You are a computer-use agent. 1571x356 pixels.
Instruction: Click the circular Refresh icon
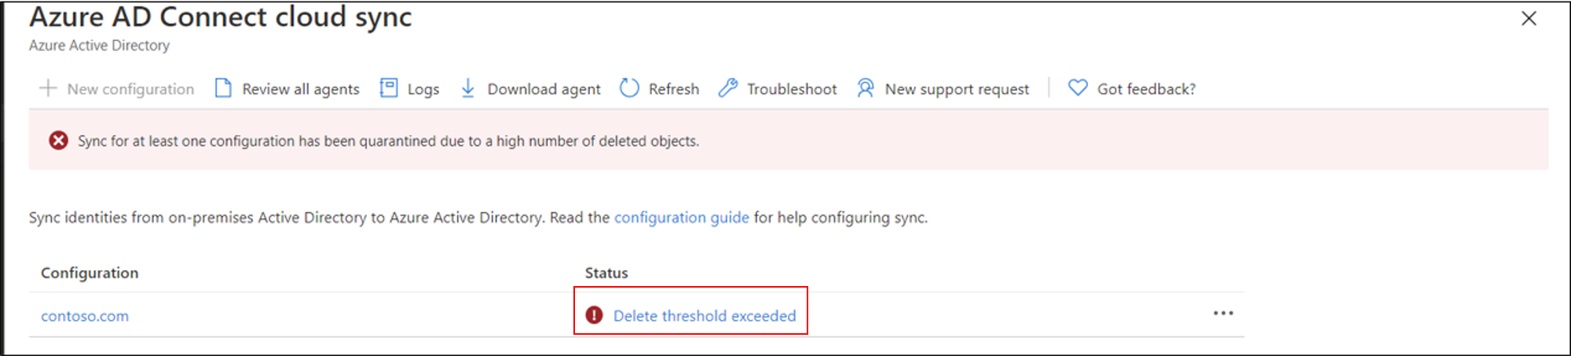[x=629, y=88]
